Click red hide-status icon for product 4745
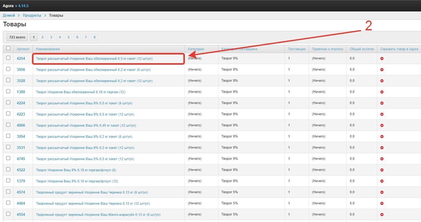The height and width of the screenshot is (222, 421). pyautogui.click(x=382, y=159)
